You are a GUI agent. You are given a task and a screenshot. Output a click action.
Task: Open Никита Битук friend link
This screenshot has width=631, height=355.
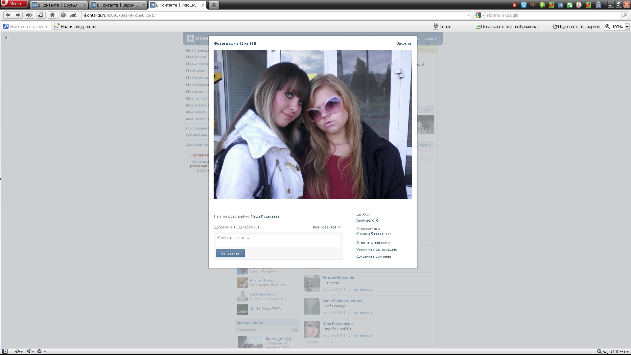262,281
